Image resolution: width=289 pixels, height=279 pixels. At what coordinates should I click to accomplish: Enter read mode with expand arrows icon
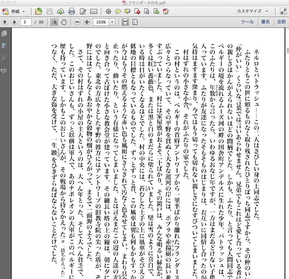pos(283,11)
